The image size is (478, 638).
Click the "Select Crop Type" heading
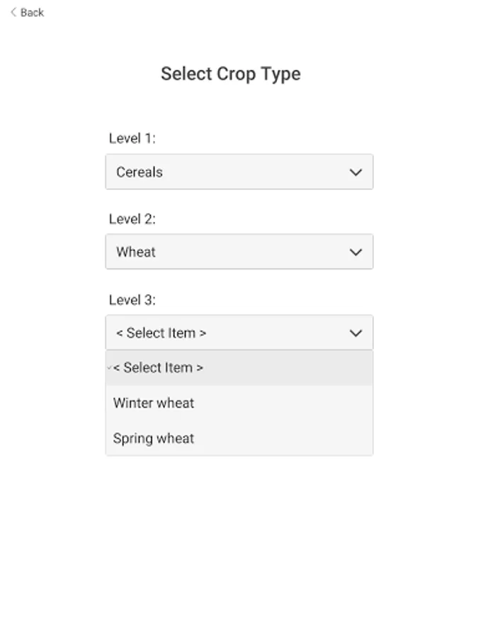[231, 74]
